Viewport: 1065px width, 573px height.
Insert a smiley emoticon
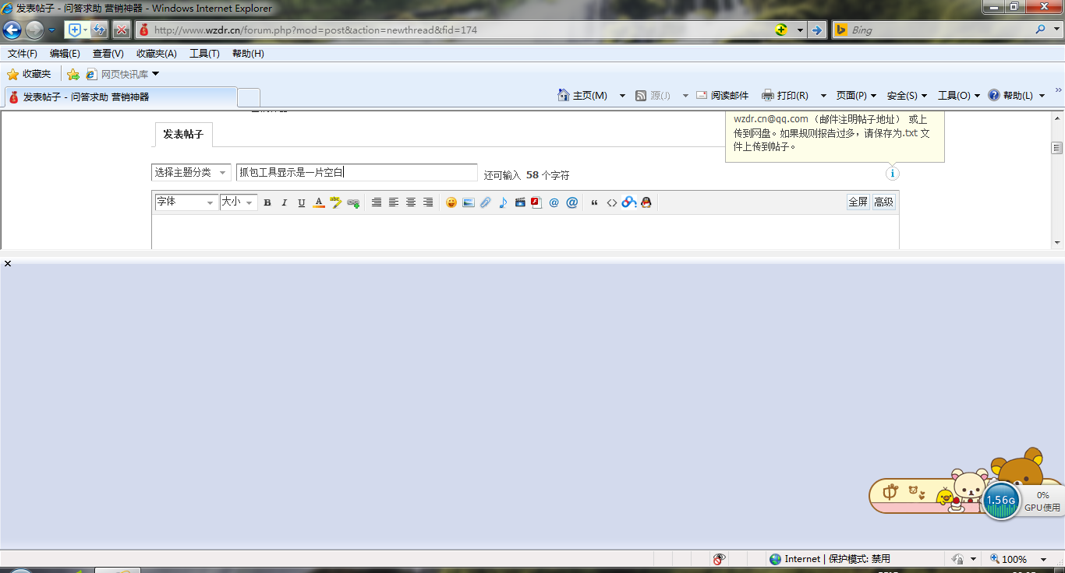tap(451, 202)
